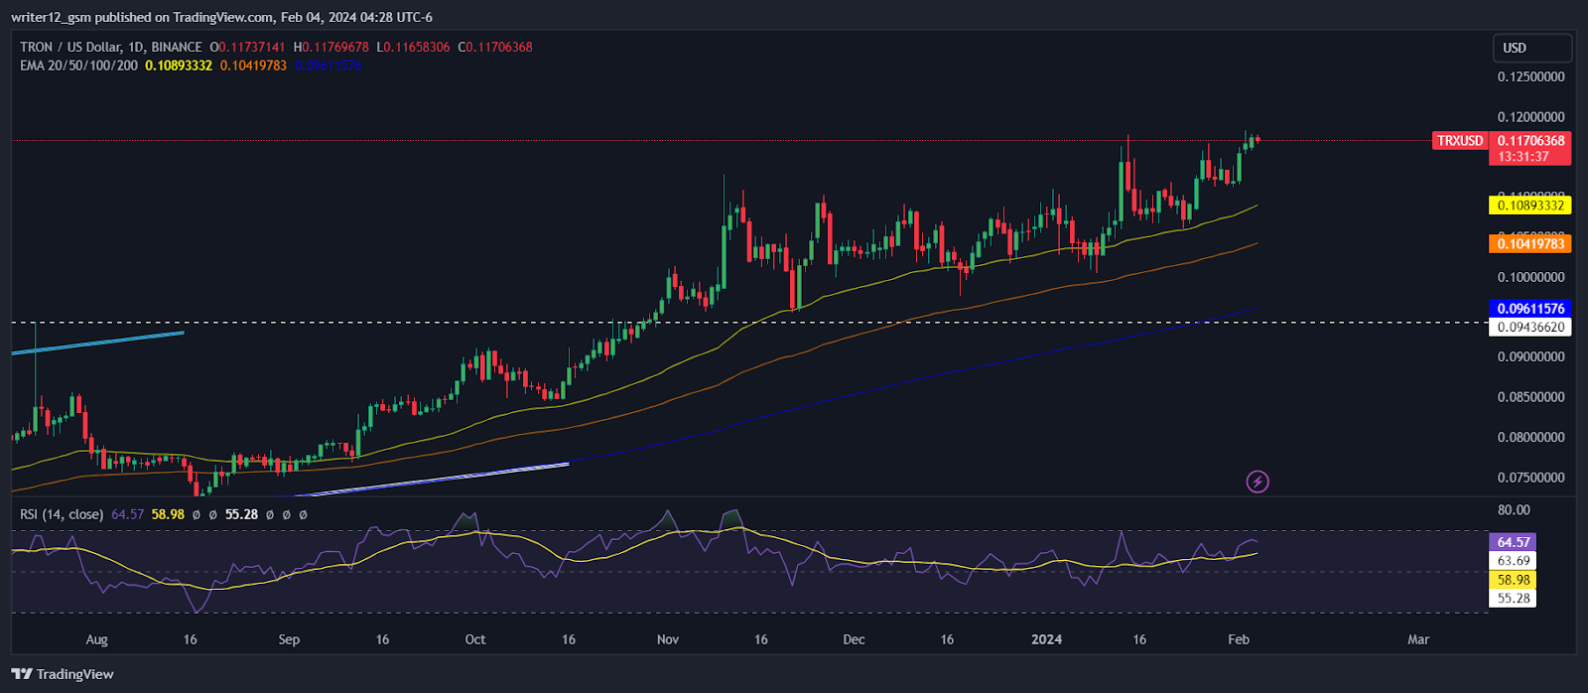Click the TradingView logo at bottom left
This screenshot has height=693, width=1588.
(x=63, y=674)
